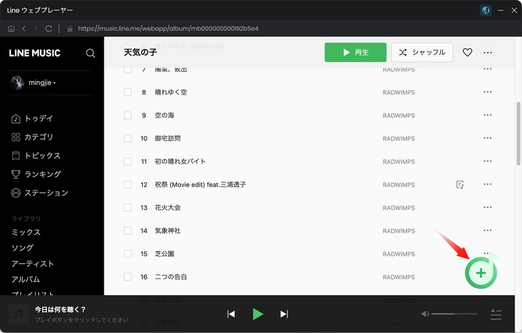The width and height of the screenshot is (522, 333).
Task: Open アルバム in the library
Action: [25, 279]
